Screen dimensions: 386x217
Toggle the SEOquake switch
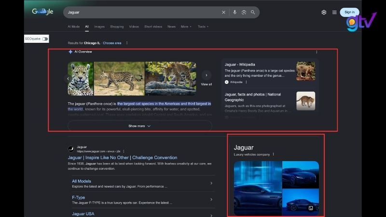(45, 39)
